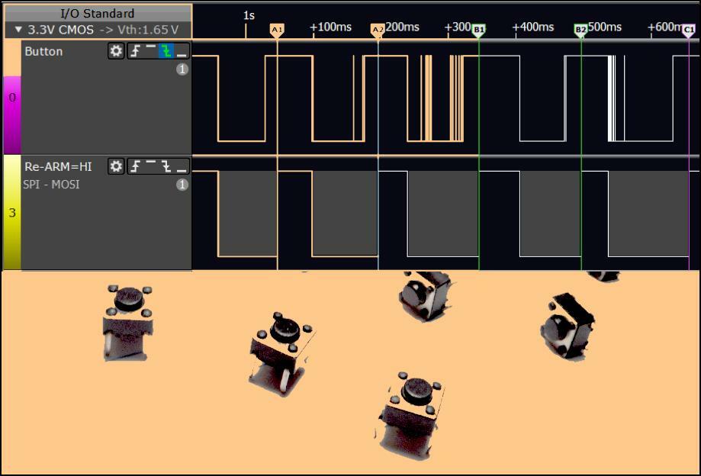This screenshot has height=476, width=701.
Task: Select the green B1 timeline marker
Action: pos(478,30)
